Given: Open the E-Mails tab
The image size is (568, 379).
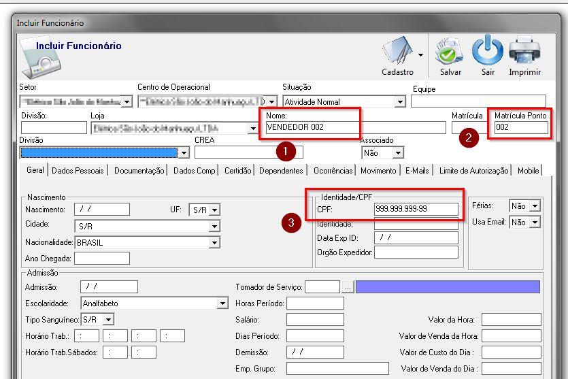Looking at the screenshot, I should coord(417,171).
